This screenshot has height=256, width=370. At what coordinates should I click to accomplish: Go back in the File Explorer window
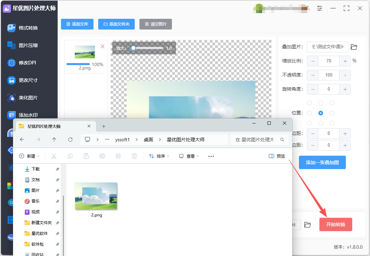[22, 140]
